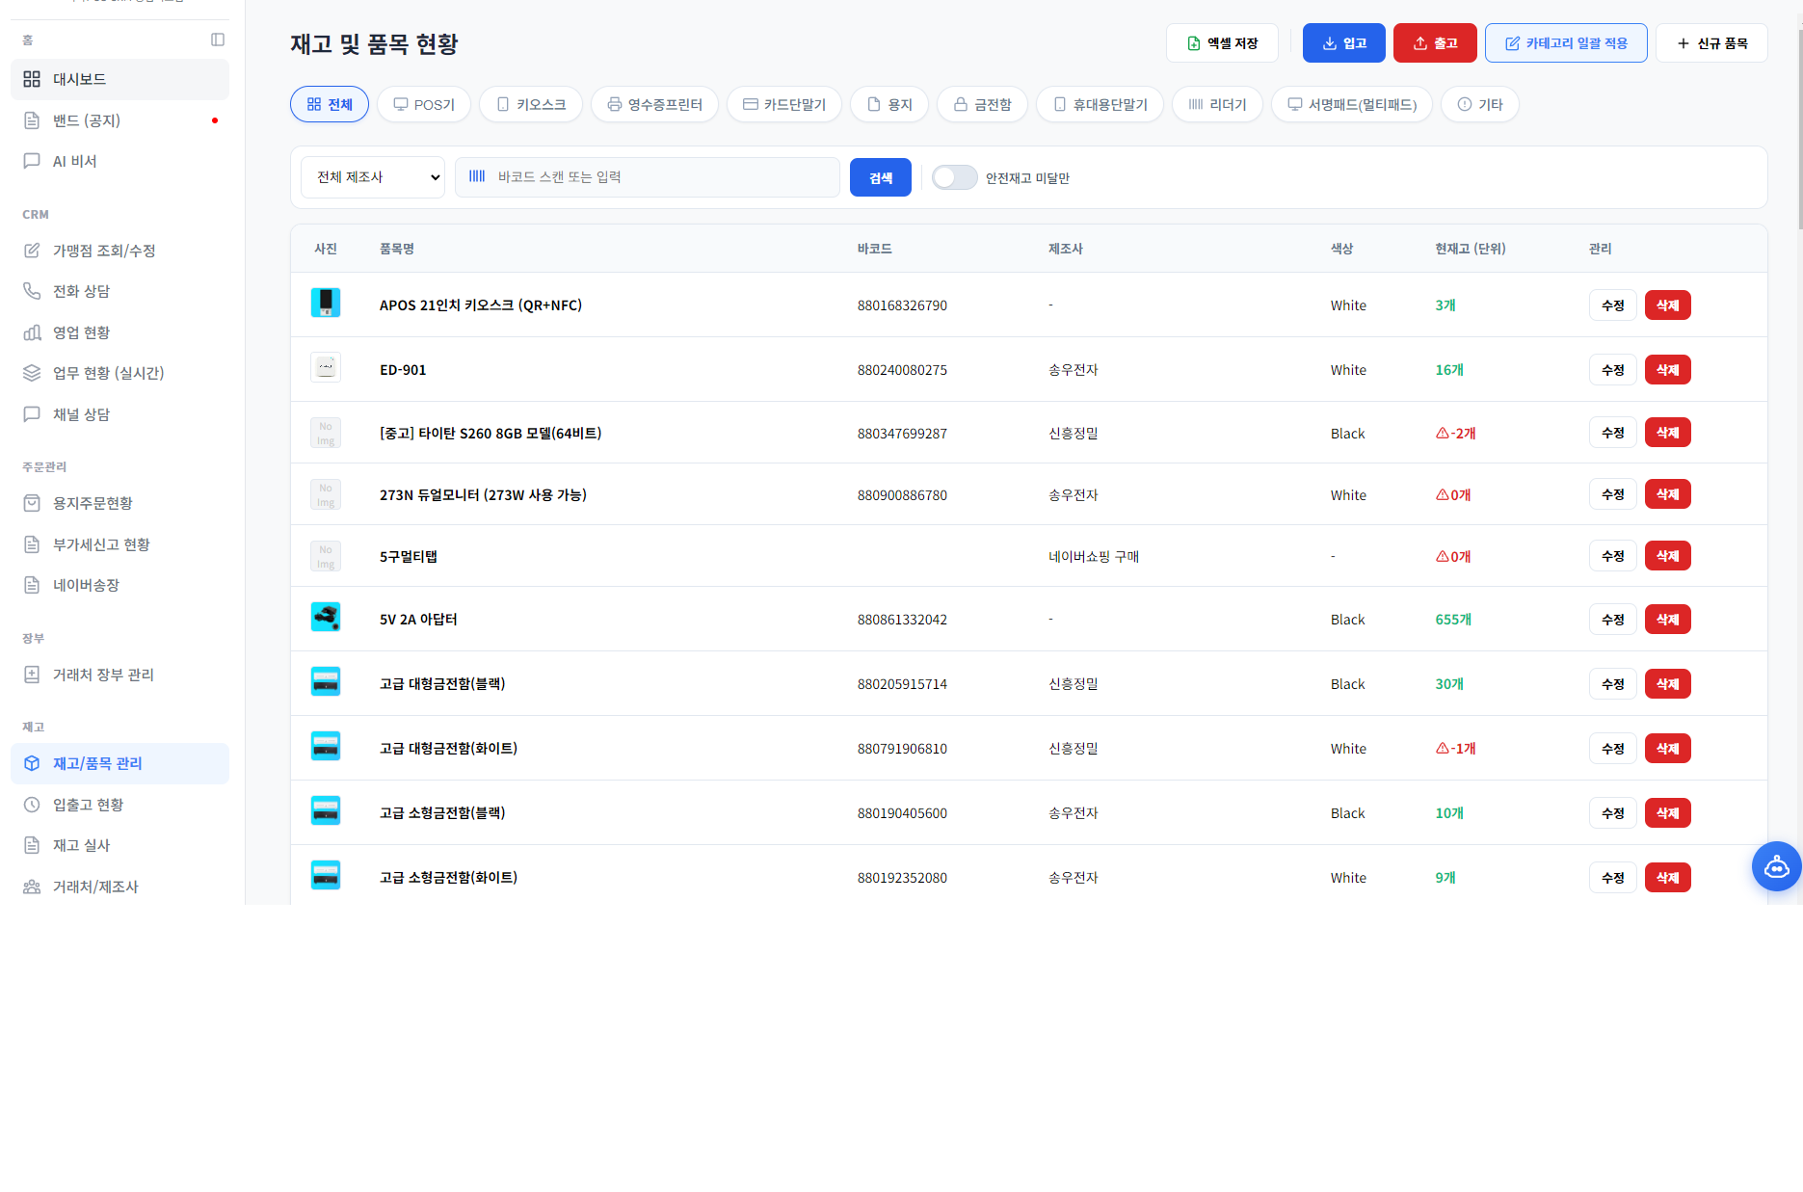
Task: Click 신규 품목 to add item
Action: [x=1711, y=43]
